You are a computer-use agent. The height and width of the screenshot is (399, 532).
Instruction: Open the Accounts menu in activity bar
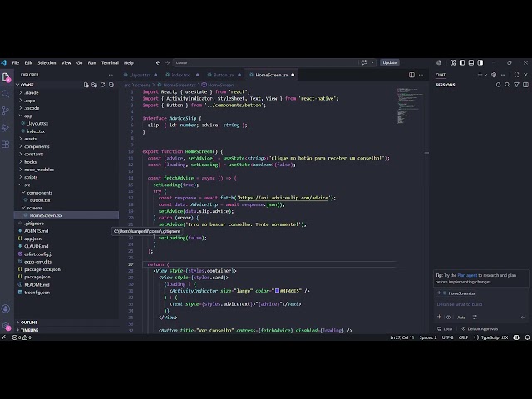pos(6,308)
